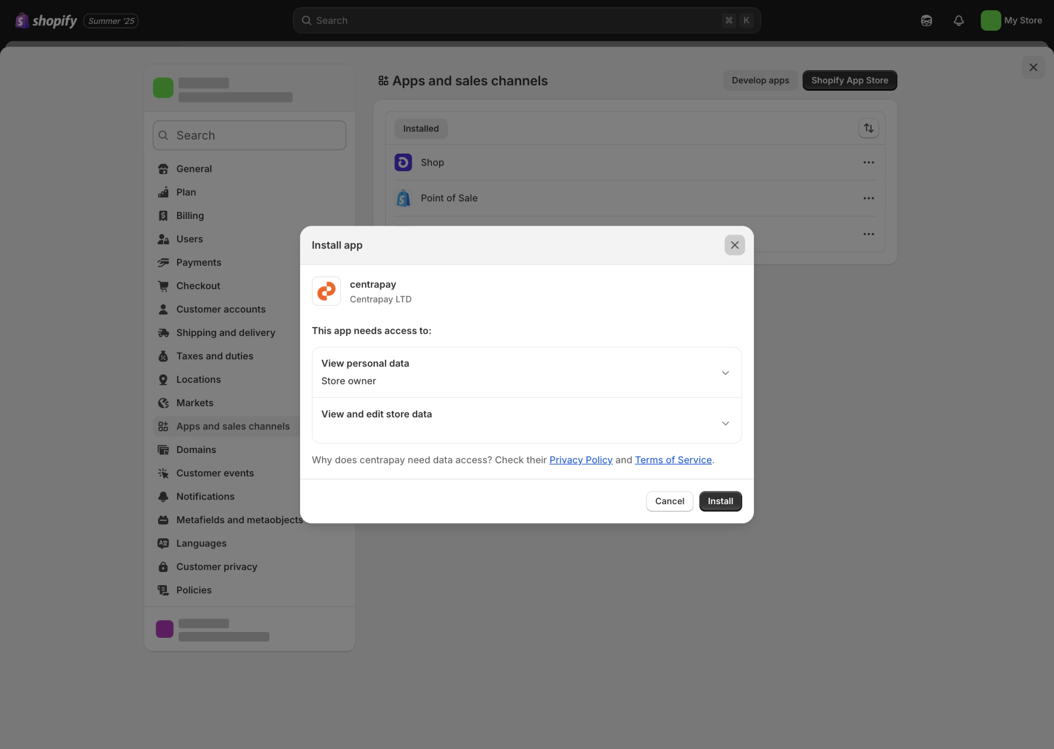Screen dimensions: 1054x749
Task: Expand the View personal data section
Action: pos(725,373)
